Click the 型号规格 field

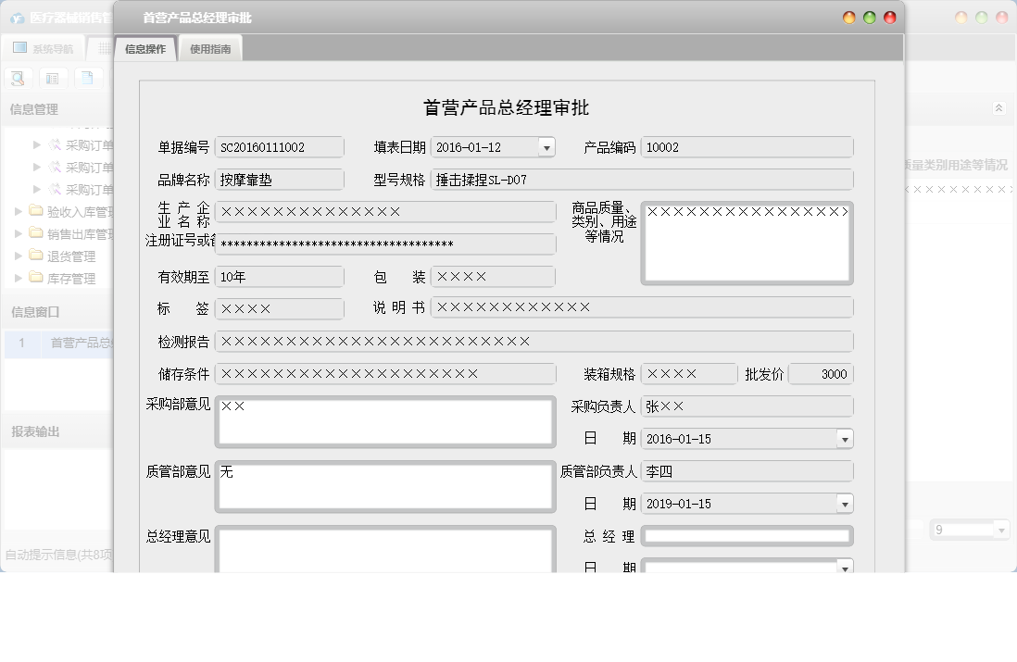point(642,180)
